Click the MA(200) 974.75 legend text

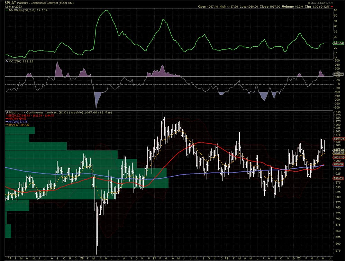point(18,122)
